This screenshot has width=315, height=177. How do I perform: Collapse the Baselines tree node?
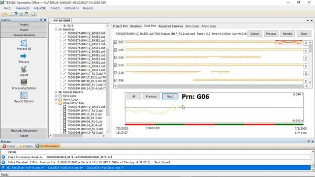point(56,29)
